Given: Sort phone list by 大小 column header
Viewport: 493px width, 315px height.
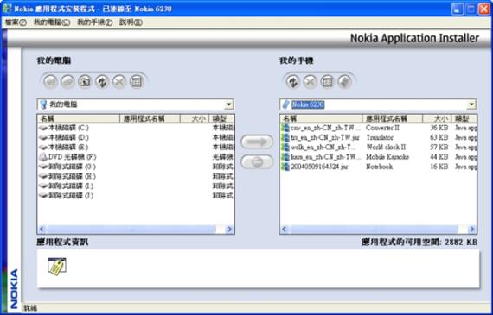Looking at the screenshot, I should pyautogui.click(x=437, y=118).
